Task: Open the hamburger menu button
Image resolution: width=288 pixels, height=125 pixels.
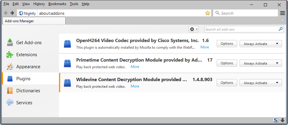Action: 283,13
